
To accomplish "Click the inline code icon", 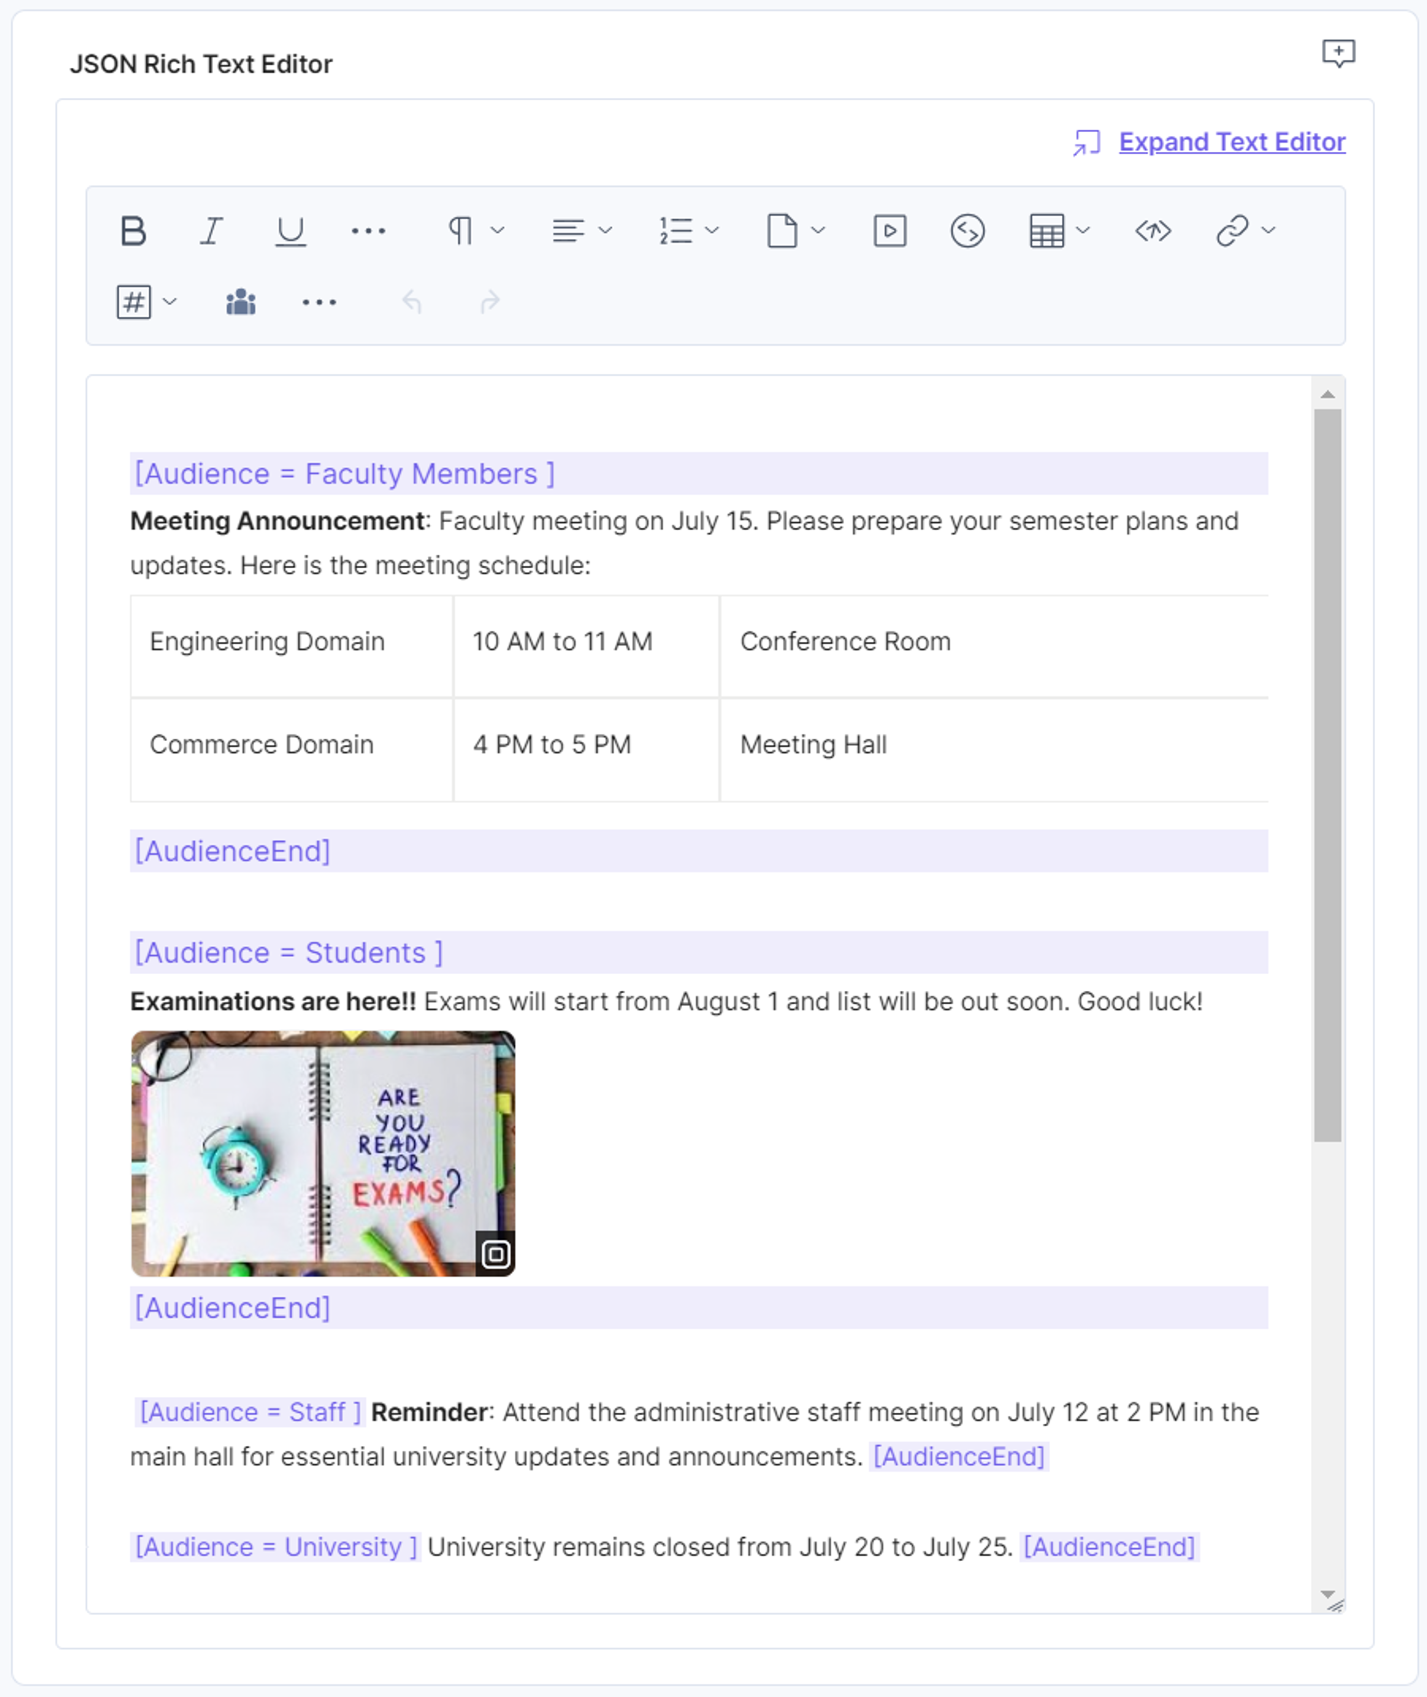I will pos(968,230).
